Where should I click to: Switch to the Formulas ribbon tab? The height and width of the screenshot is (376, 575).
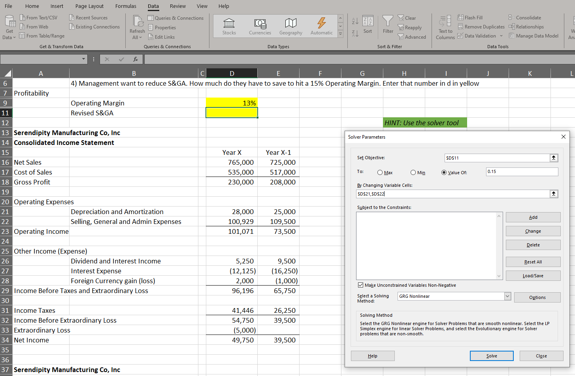126,6
